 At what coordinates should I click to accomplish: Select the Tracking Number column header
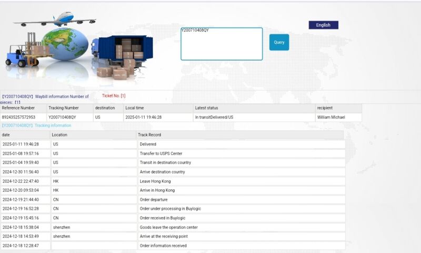(x=70, y=108)
